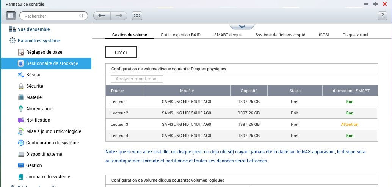Open Gestion in the sidebar
Screen dimensions: 392x187
[x=34, y=165]
